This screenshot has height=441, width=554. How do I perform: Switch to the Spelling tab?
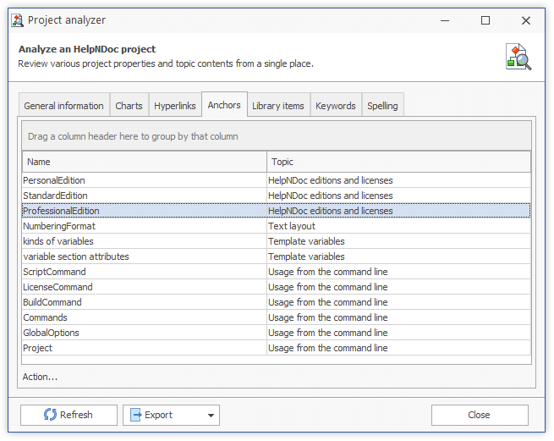(x=382, y=106)
